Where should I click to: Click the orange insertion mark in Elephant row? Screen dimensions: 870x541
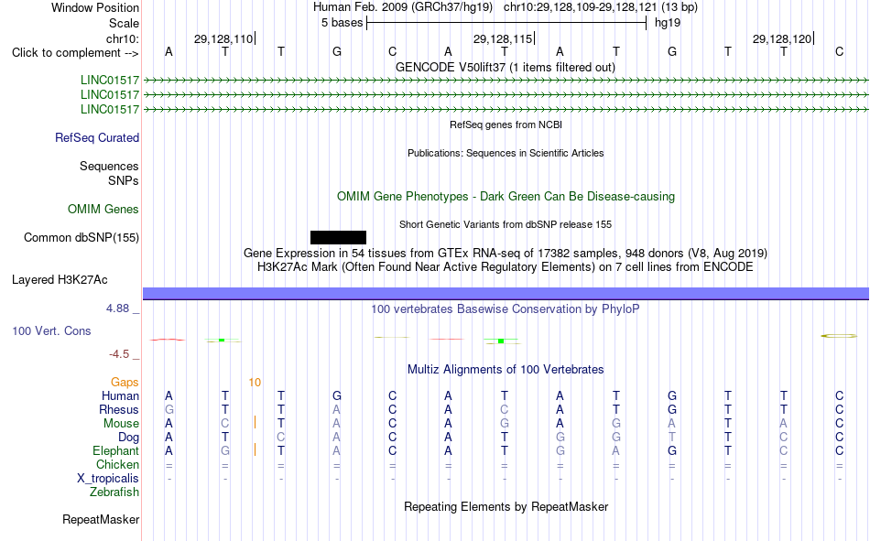coord(255,450)
